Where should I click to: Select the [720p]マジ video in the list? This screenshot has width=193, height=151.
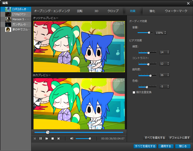pos(16,14)
